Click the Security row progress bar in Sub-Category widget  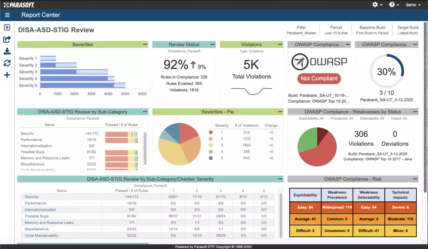(121, 134)
